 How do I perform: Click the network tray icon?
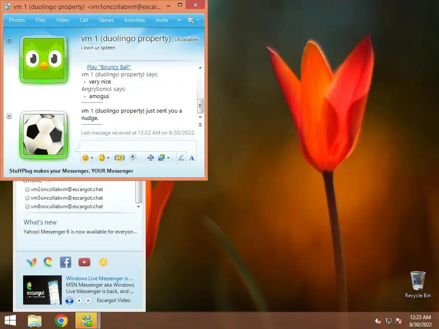click(x=388, y=321)
